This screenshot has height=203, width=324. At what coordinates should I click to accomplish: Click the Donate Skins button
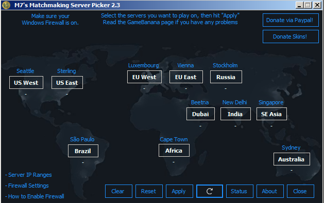[x=291, y=36]
